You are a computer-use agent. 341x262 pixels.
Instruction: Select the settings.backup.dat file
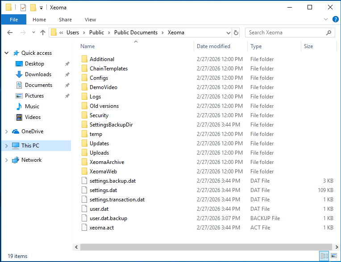(112, 180)
